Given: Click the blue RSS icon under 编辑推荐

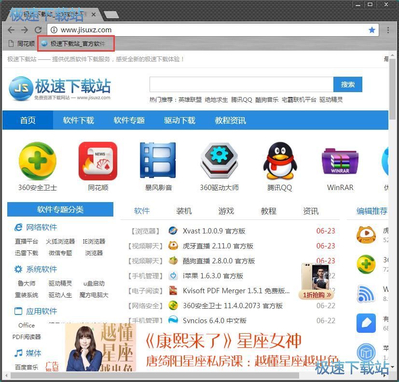Looking at the screenshot, I should point(366,294).
